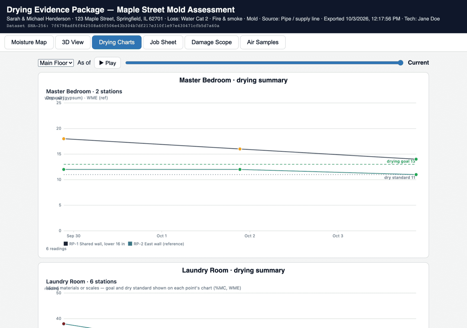The image size is (467, 328).
Task: Click the "RP-1 Shared wall, lower 16 in" legend text
Action: (x=97, y=244)
